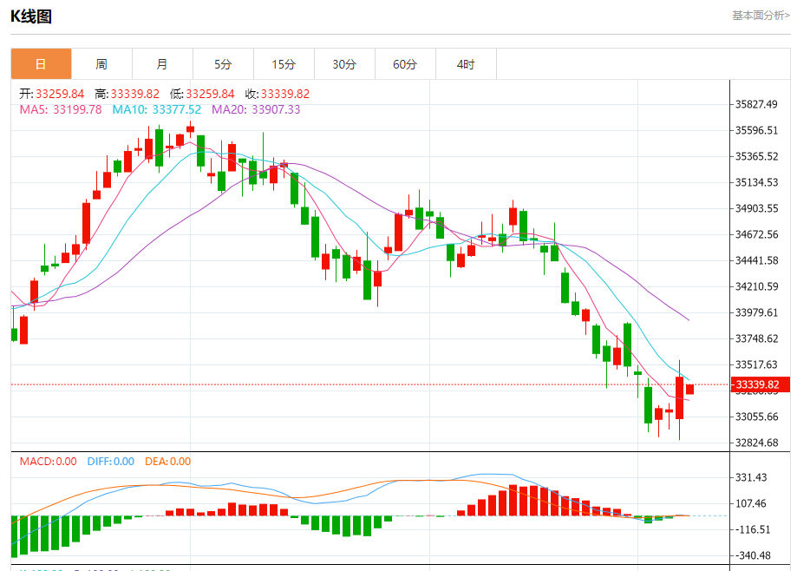
Task: Click the 34672.56 price axis label
Action: pyautogui.click(x=757, y=234)
